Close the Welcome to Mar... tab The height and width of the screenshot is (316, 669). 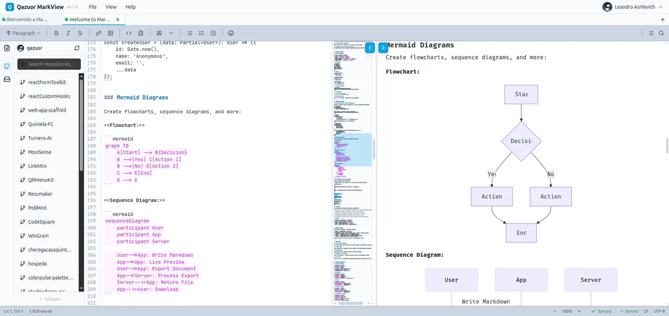pos(119,20)
